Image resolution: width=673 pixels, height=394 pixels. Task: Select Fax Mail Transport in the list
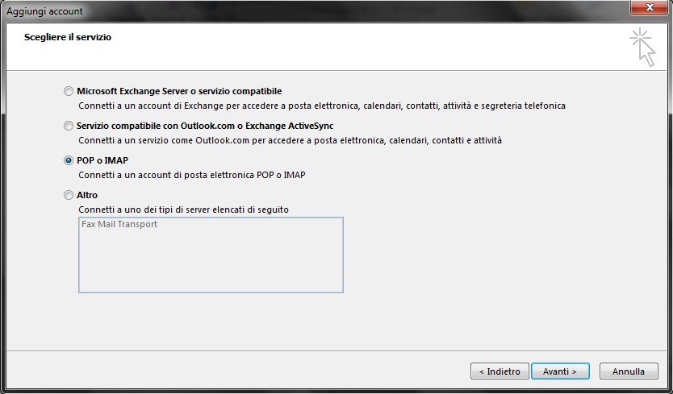[x=119, y=224]
